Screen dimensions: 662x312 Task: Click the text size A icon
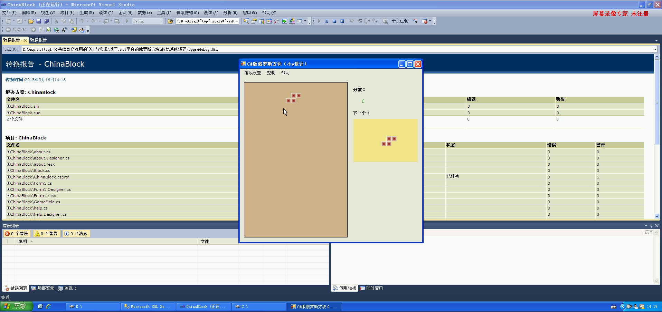(x=64, y=30)
